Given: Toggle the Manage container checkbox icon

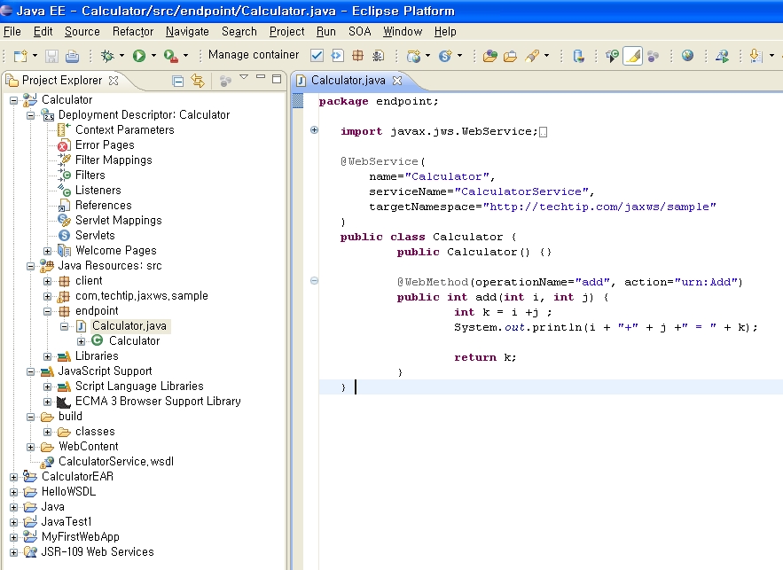Looking at the screenshot, I should pos(317,56).
